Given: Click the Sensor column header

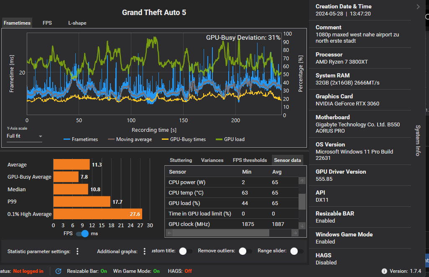Looking at the screenshot, I should click(177, 172).
